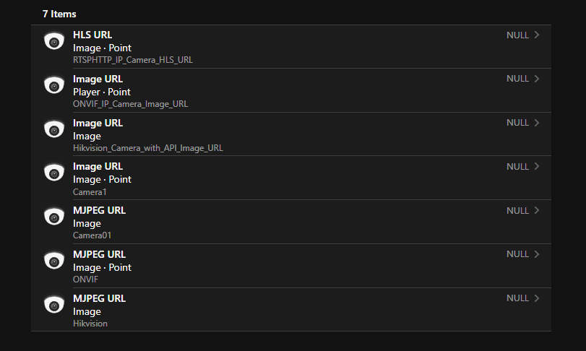Open chevron for ONVIF_IP_Camera_Image_URL row
586x351 pixels.
click(537, 79)
